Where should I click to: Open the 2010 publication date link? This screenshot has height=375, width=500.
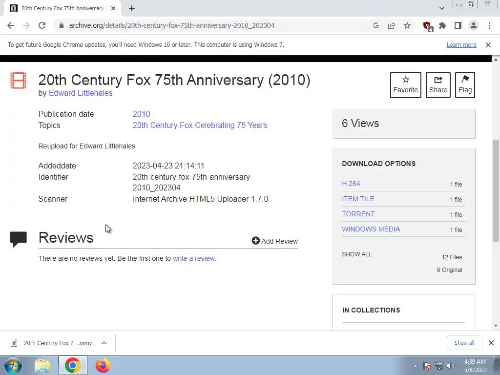141,114
